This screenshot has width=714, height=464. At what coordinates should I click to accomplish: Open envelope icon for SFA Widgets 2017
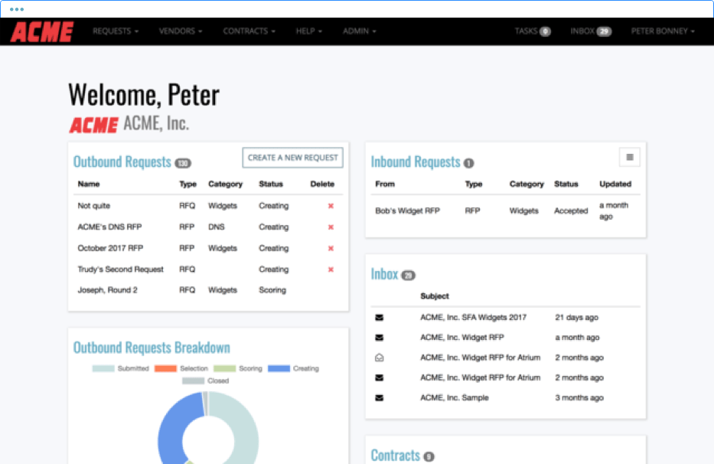(x=380, y=317)
